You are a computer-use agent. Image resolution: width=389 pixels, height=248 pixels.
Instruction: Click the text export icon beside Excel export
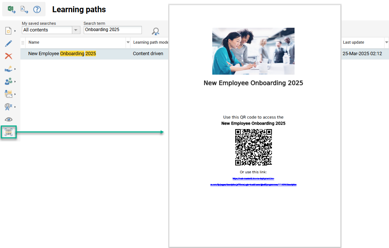coord(24,9)
